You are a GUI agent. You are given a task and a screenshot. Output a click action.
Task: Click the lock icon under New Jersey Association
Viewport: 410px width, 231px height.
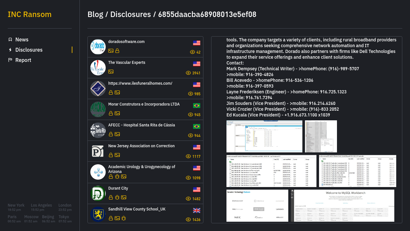(111, 155)
